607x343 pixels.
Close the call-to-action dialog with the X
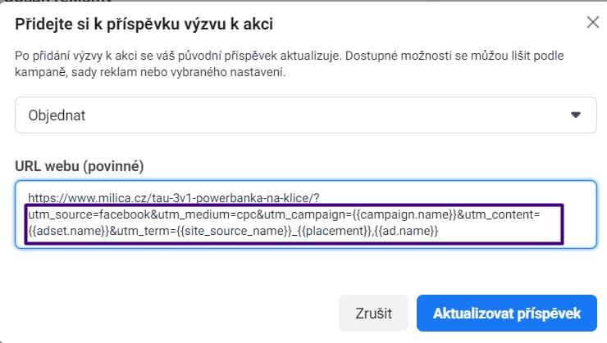(x=592, y=23)
